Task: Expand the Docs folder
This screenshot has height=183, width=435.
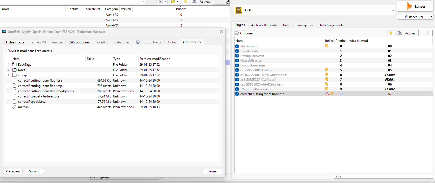Action: [9, 70]
